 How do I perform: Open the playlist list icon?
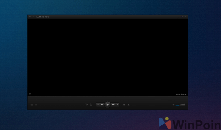[32, 105]
